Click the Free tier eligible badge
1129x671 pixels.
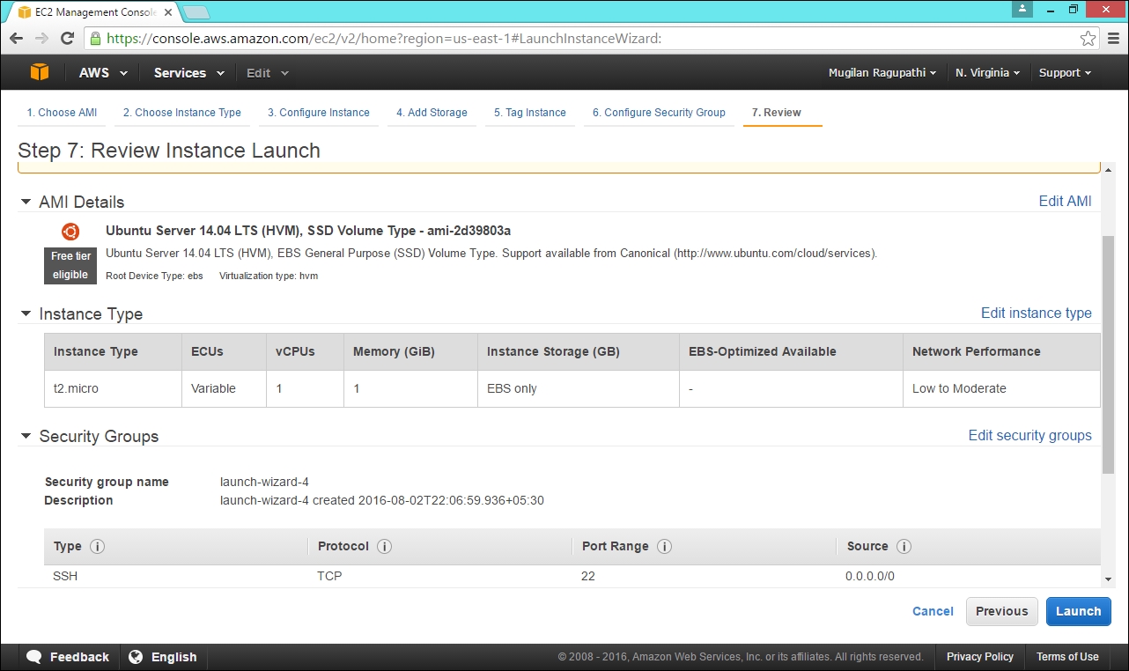tap(70, 265)
